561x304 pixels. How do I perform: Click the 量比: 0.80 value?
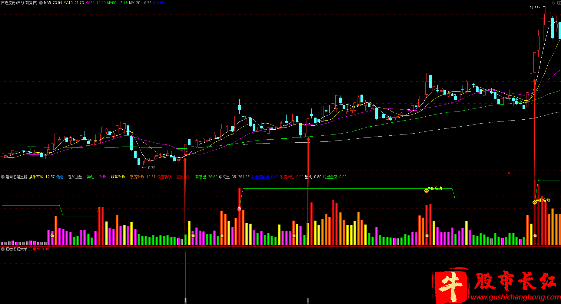313,177
